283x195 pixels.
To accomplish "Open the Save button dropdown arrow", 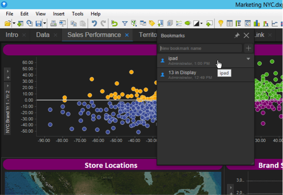I will (44, 23).
